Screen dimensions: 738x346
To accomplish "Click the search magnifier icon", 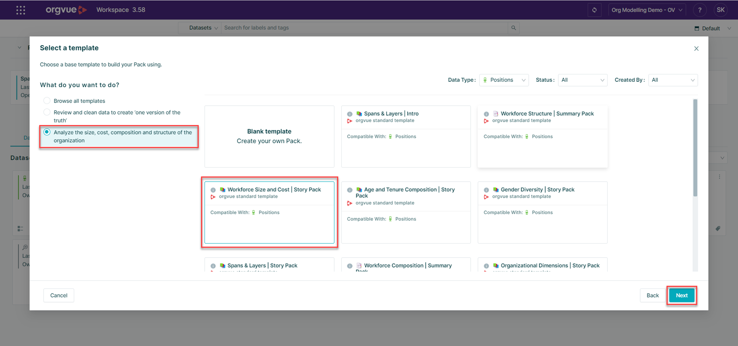I will [x=513, y=28].
